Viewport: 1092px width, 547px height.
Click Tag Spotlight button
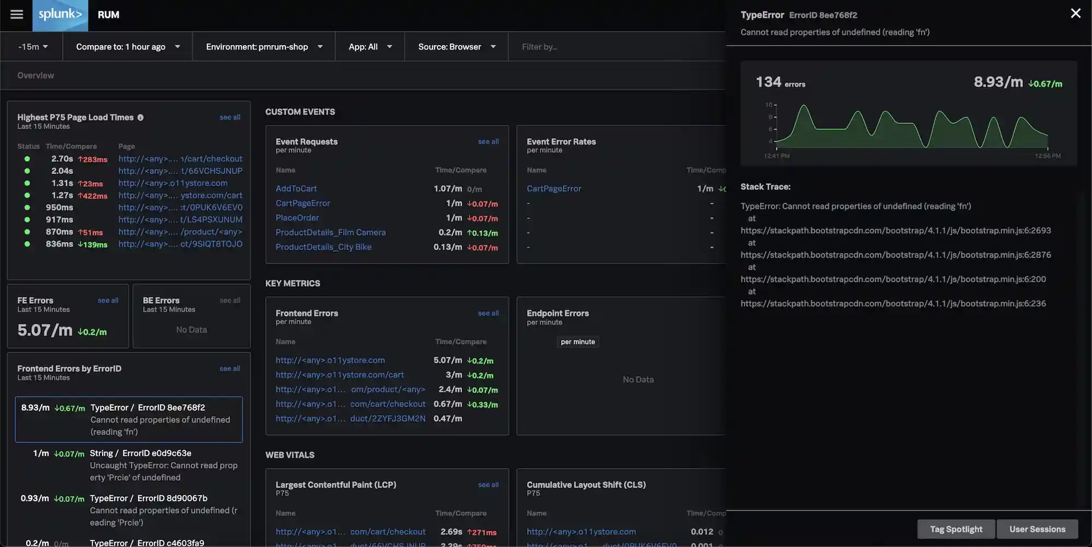(x=956, y=529)
